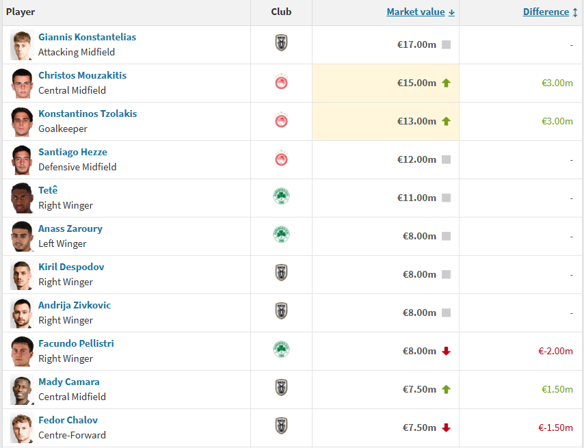Click PAOK crest in Fedor Chalov row
The height and width of the screenshot is (448, 584).
281,427
